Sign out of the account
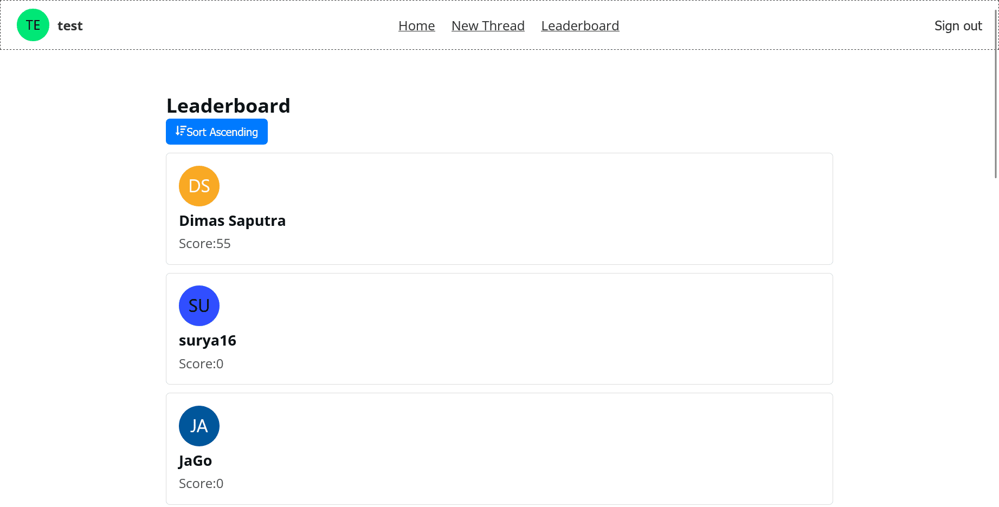The height and width of the screenshot is (507, 999). (x=958, y=26)
